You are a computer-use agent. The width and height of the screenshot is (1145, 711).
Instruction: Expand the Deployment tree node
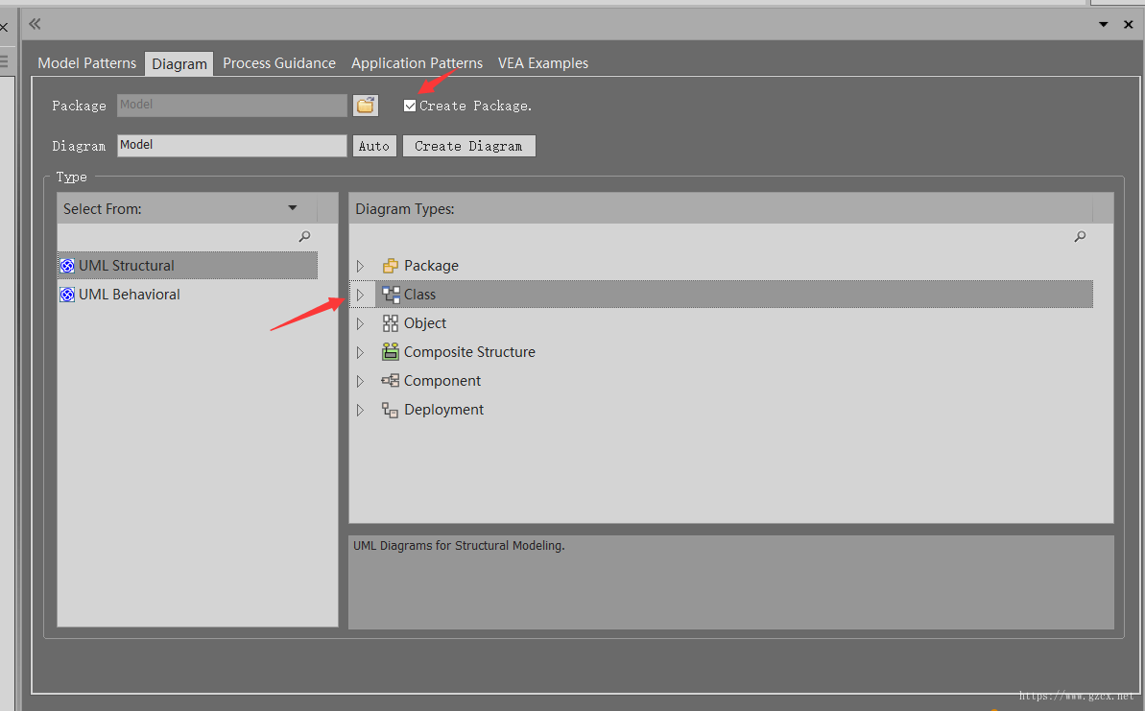click(361, 410)
